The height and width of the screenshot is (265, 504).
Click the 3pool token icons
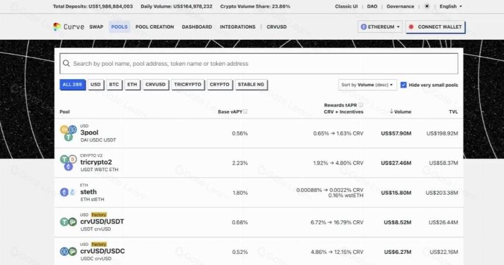click(x=68, y=133)
